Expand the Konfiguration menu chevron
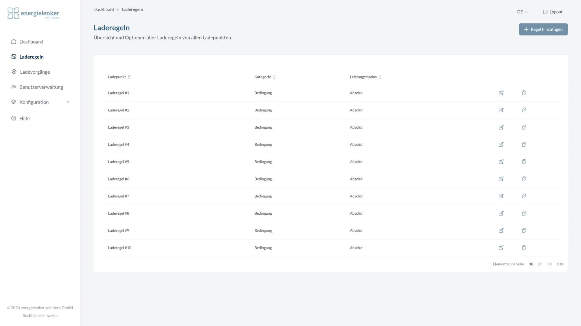 point(68,102)
